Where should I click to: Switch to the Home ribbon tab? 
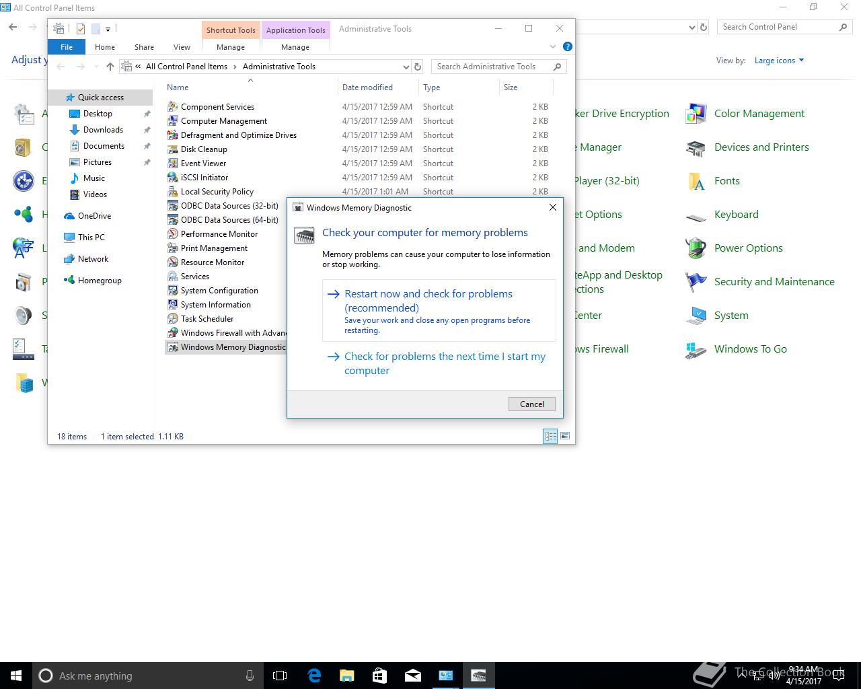click(x=105, y=47)
